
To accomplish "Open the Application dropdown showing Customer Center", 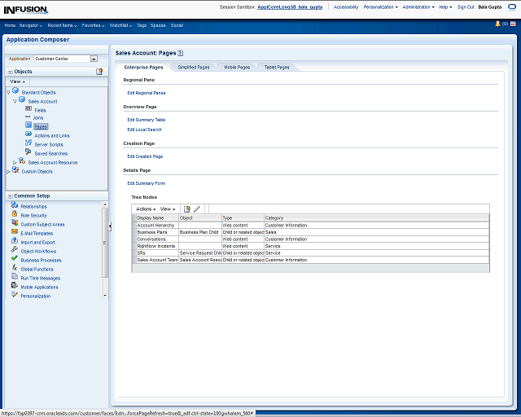I will point(94,59).
